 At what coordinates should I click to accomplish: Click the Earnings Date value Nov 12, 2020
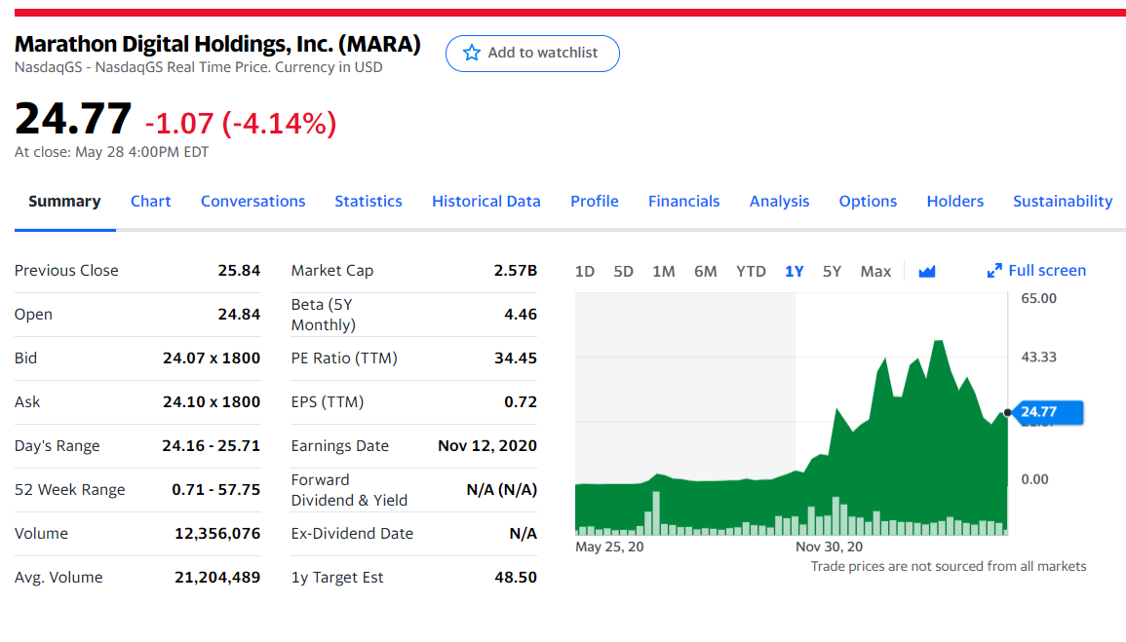tap(486, 445)
